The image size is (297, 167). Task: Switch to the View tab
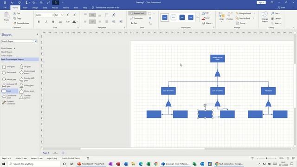[76, 7]
